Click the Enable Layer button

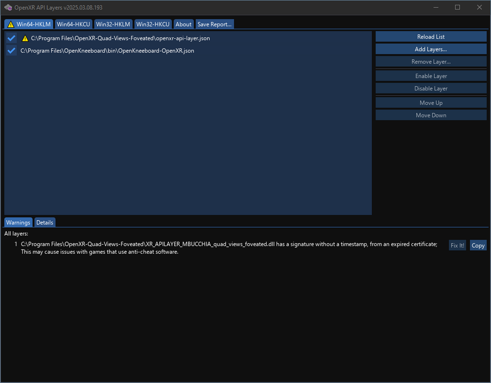[x=431, y=76]
